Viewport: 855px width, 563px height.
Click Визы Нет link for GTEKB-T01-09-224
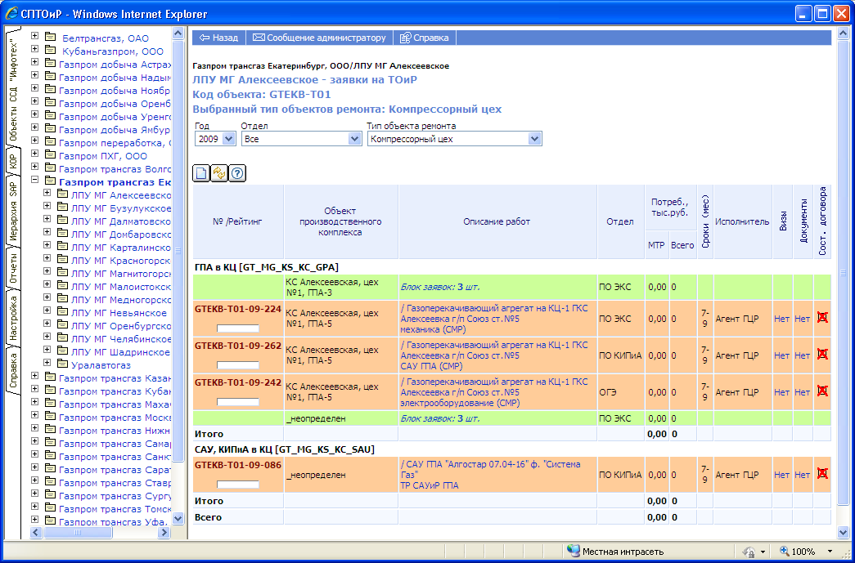click(781, 319)
